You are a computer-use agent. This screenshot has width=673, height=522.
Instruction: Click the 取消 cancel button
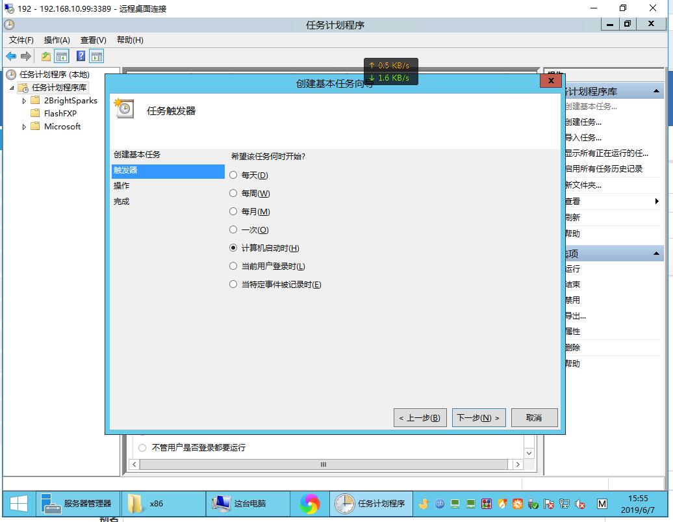coord(534,417)
